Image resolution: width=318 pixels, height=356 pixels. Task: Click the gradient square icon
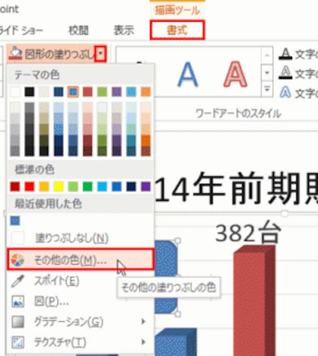(18, 321)
